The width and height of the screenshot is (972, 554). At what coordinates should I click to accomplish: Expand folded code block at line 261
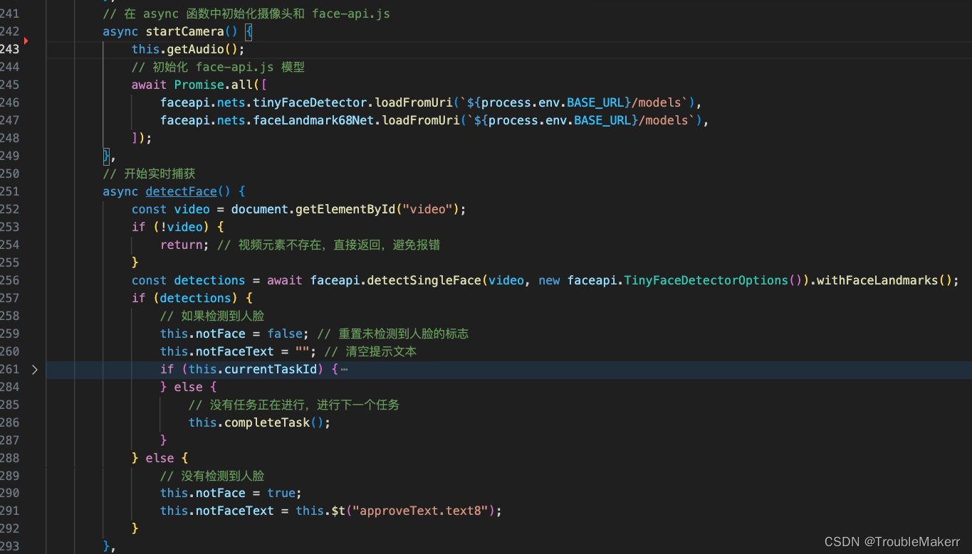35,369
